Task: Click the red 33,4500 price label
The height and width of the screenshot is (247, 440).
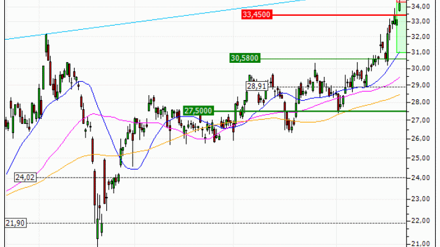Action: click(257, 14)
